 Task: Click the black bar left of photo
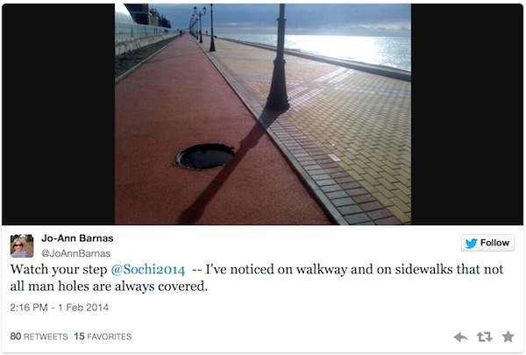[x=59, y=114]
